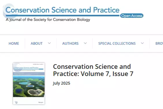Expand the ABOUT menu chevron

(49, 43)
